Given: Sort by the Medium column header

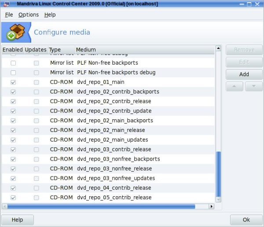Looking at the screenshot, I should click(x=145, y=50).
